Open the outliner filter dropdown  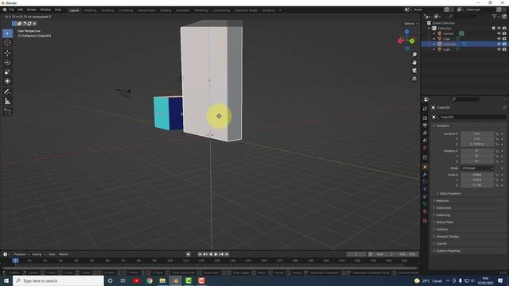click(x=495, y=16)
